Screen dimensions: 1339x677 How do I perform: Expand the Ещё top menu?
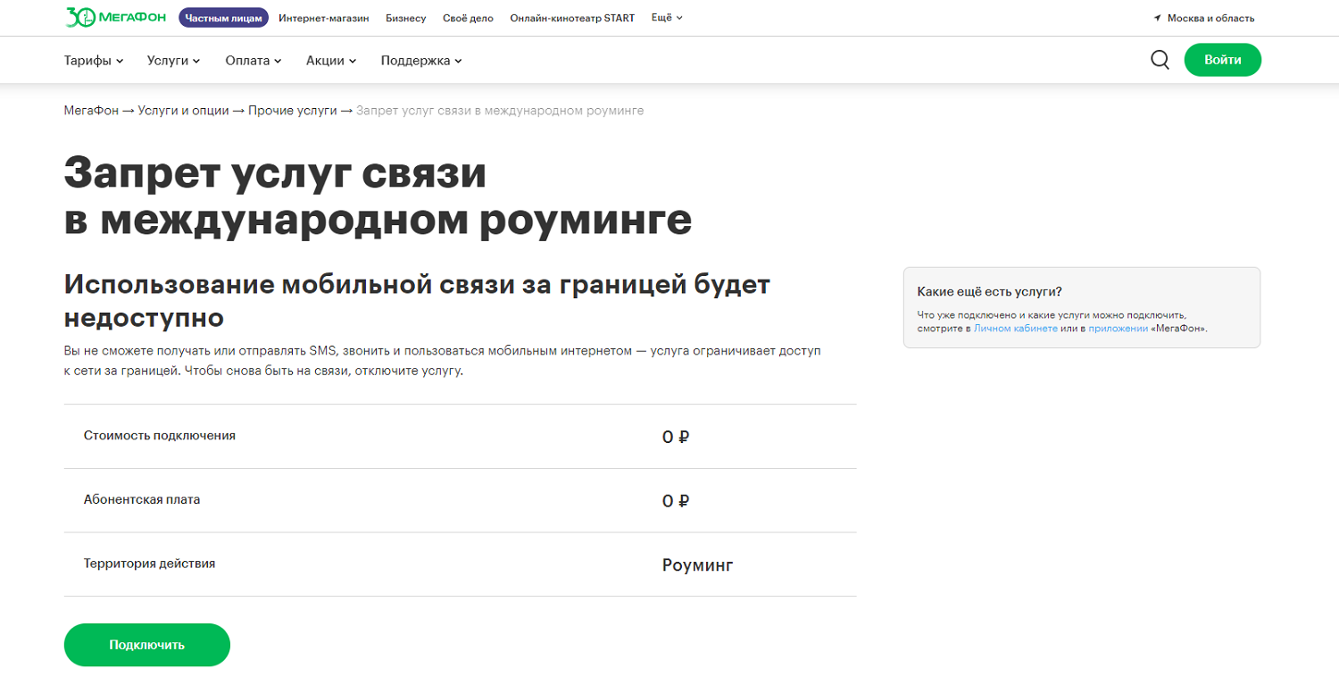(667, 18)
